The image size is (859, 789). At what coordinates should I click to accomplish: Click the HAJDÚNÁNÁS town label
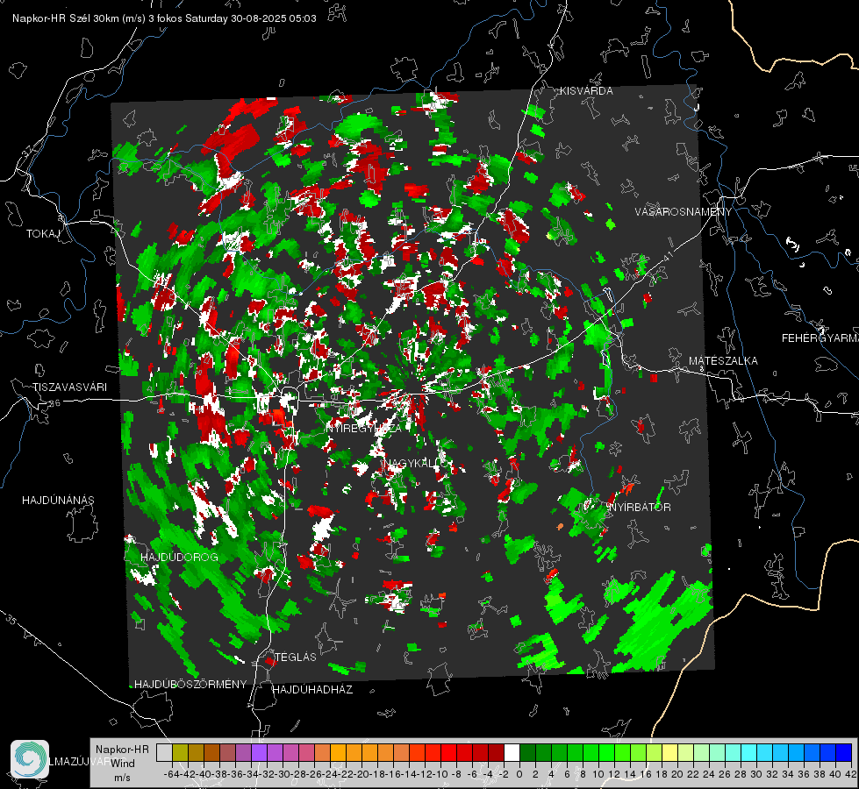pyautogui.click(x=58, y=500)
